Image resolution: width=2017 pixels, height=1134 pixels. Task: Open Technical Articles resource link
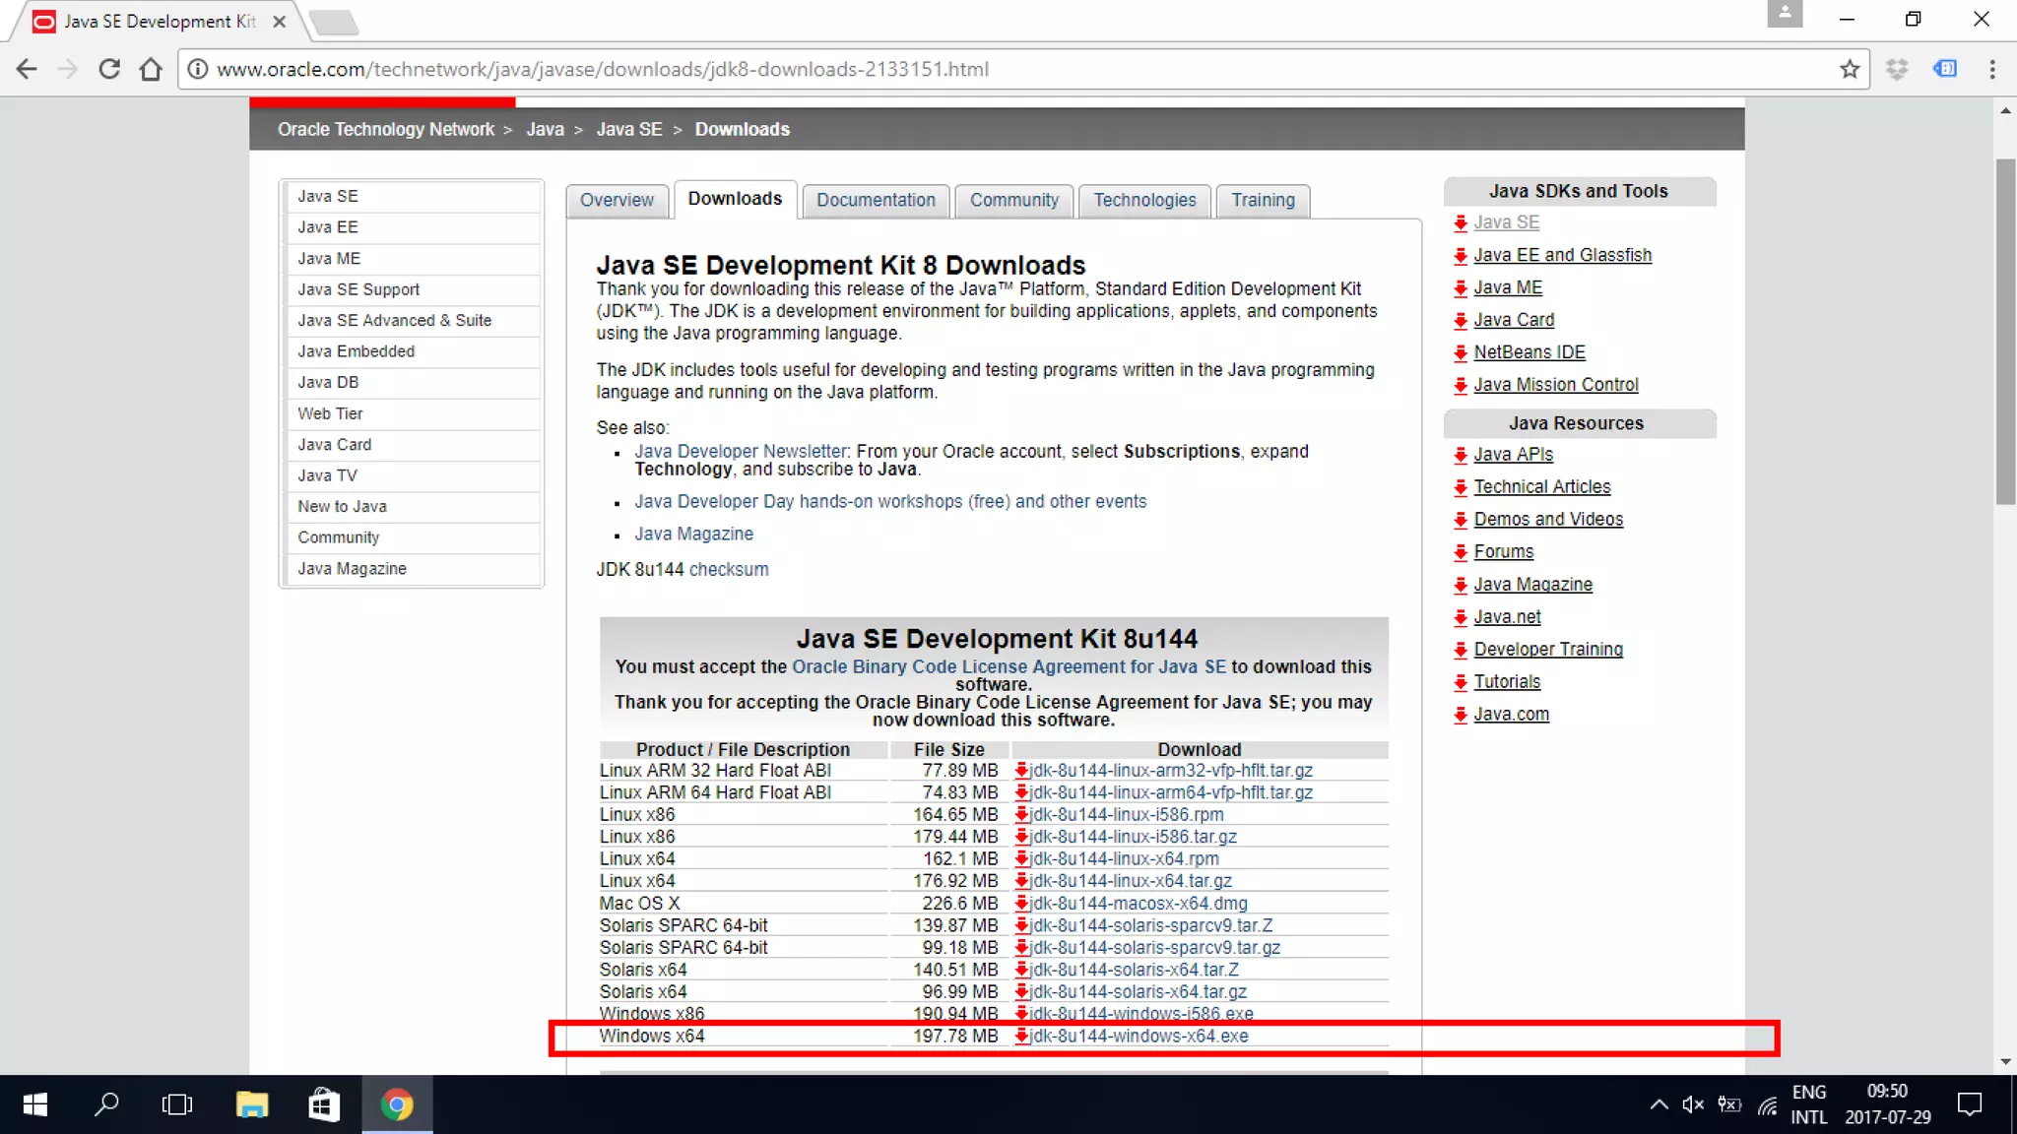pos(1541,487)
